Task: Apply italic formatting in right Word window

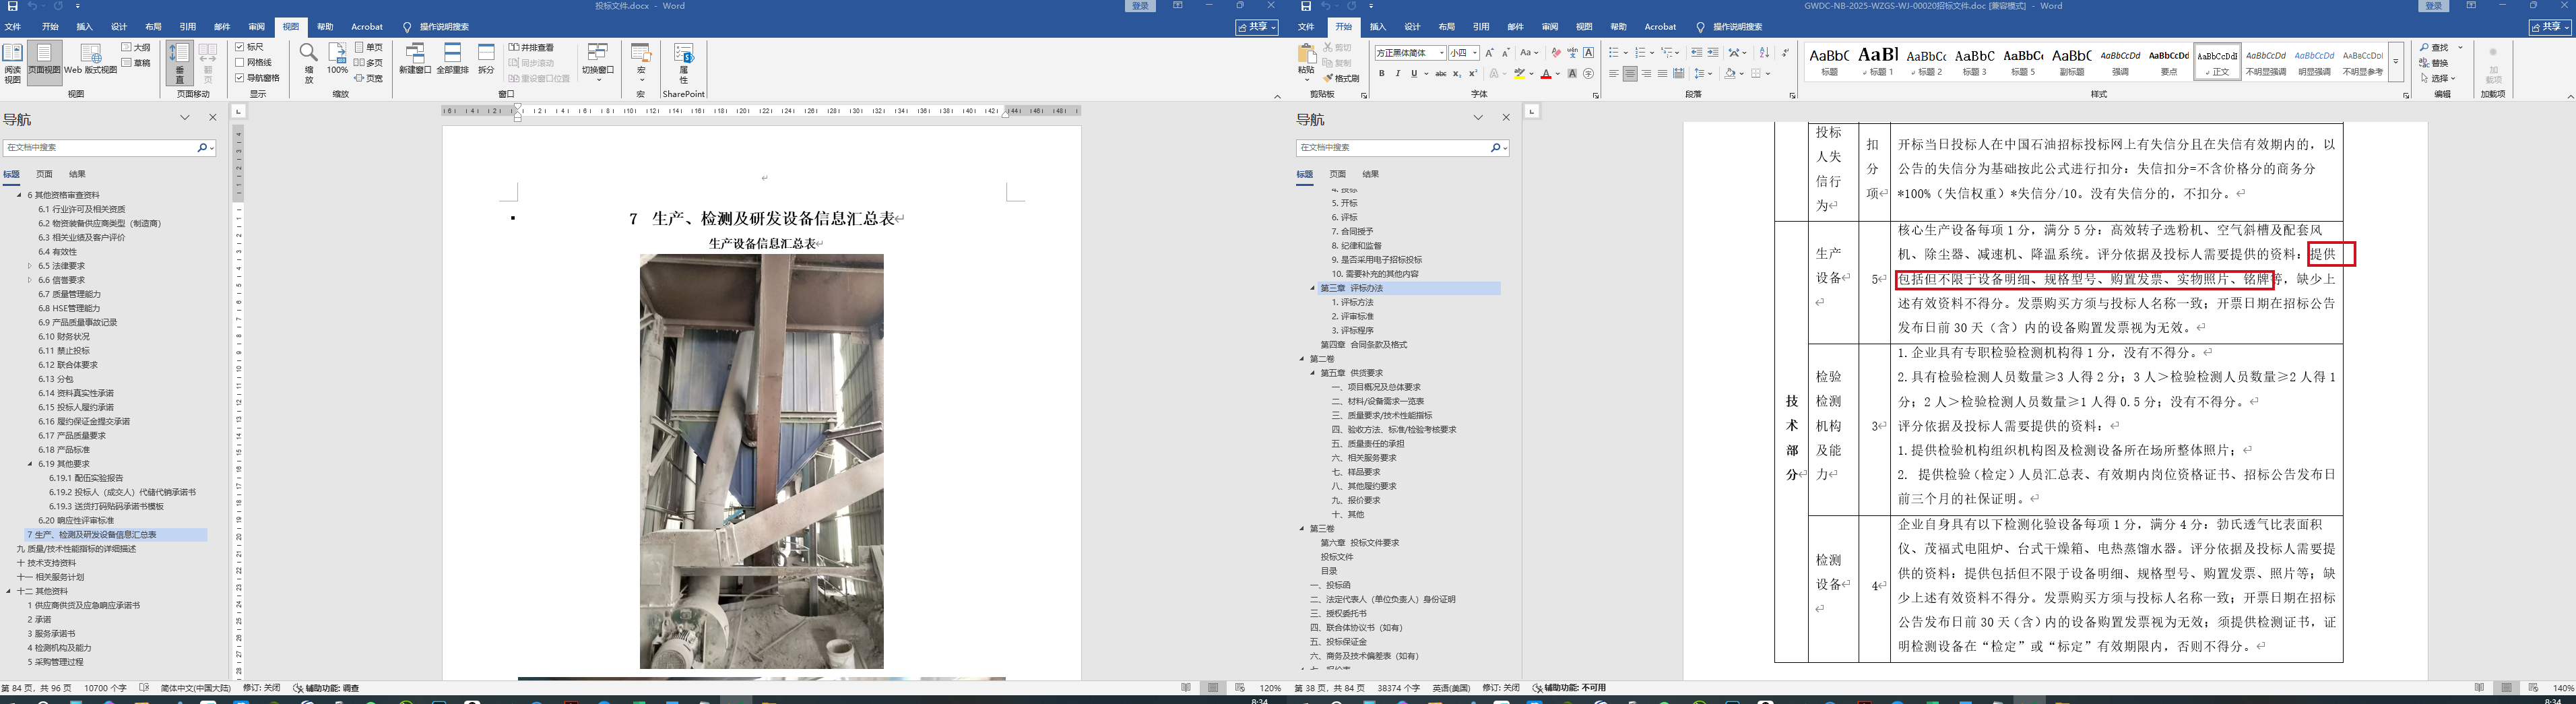Action: tap(1398, 73)
